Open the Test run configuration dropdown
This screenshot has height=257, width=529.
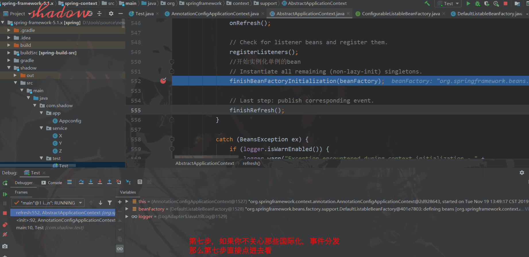tap(448, 3)
